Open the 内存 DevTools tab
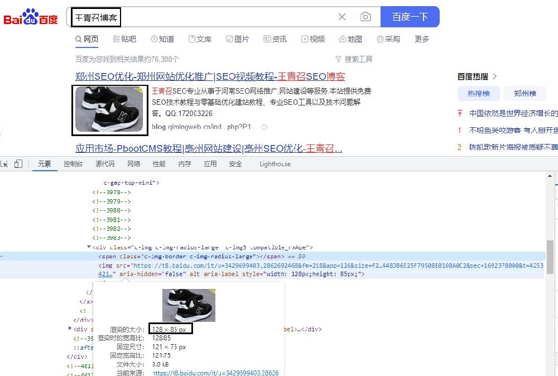 185,164
